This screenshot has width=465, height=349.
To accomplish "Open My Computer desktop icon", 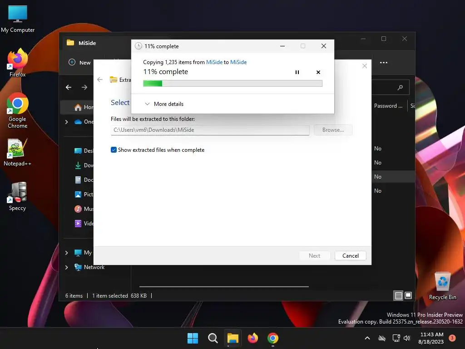I will 18,19.
